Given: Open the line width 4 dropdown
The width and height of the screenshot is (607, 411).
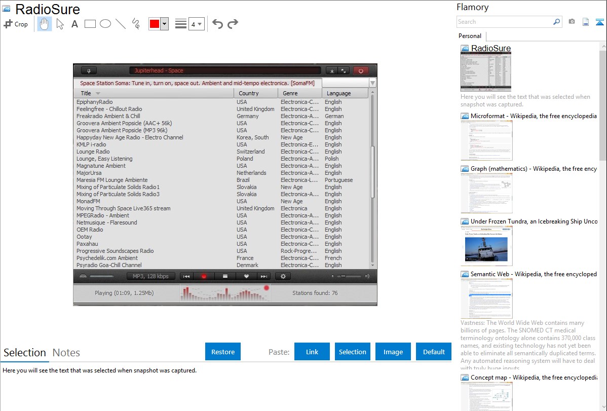Looking at the screenshot, I should pyautogui.click(x=197, y=24).
